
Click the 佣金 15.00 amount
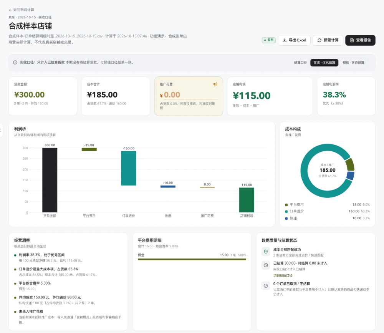[224, 255]
